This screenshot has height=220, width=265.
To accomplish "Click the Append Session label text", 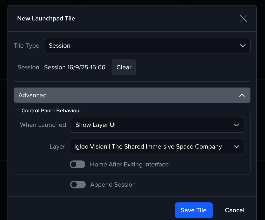I will click(x=113, y=185).
